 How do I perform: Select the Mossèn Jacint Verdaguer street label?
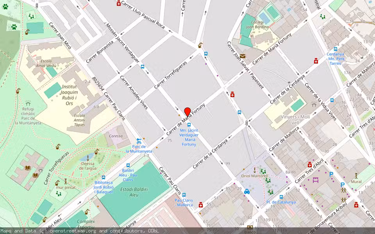pyautogui.click(x=122, y=43)
